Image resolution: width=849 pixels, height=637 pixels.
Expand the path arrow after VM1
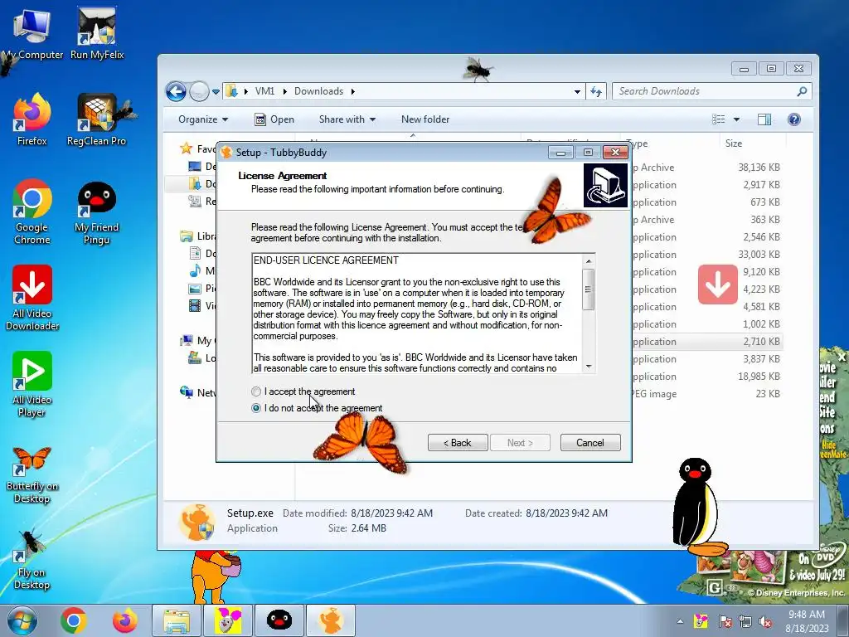click(x=285, y=91)
